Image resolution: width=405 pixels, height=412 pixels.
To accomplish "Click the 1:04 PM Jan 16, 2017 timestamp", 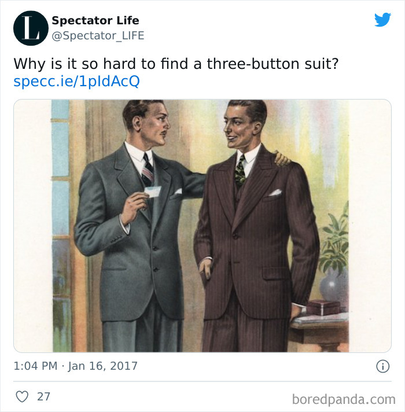I will coord(75,366).
